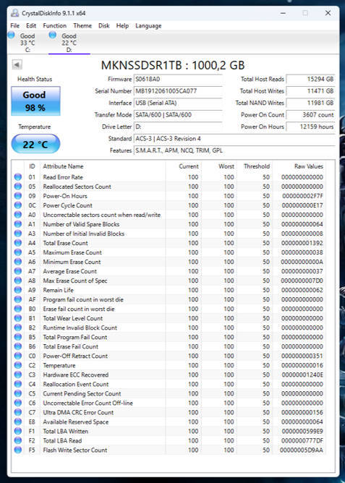The height and width of the screenshot is (483, 345).
Task: Click the status icon for Total Wear Level Count
Action: pyautogui.click(x=18, y=318)
